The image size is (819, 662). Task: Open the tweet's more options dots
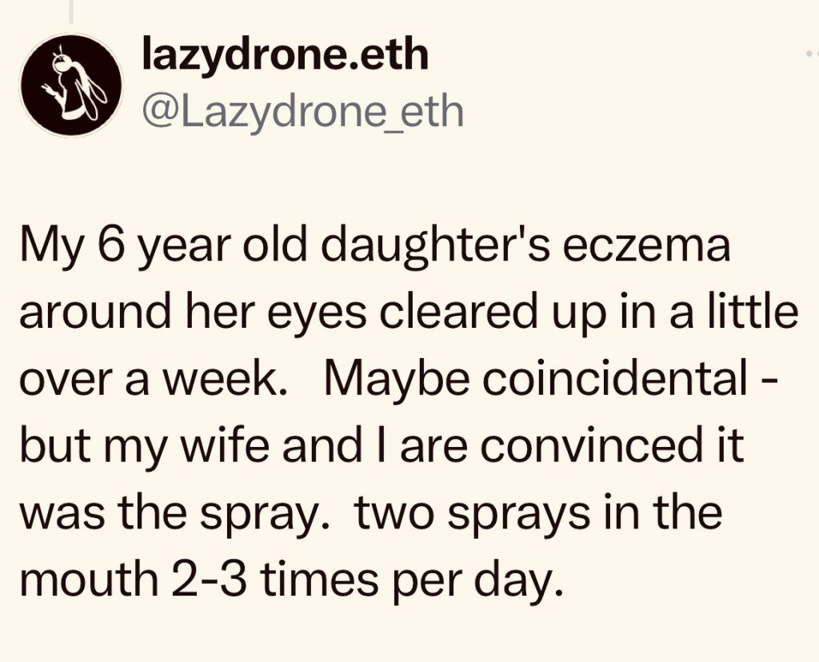pos(812,54)
